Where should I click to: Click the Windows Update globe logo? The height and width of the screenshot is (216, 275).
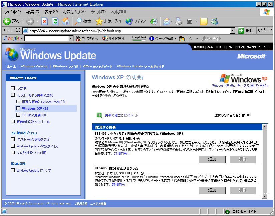point(12,54)
